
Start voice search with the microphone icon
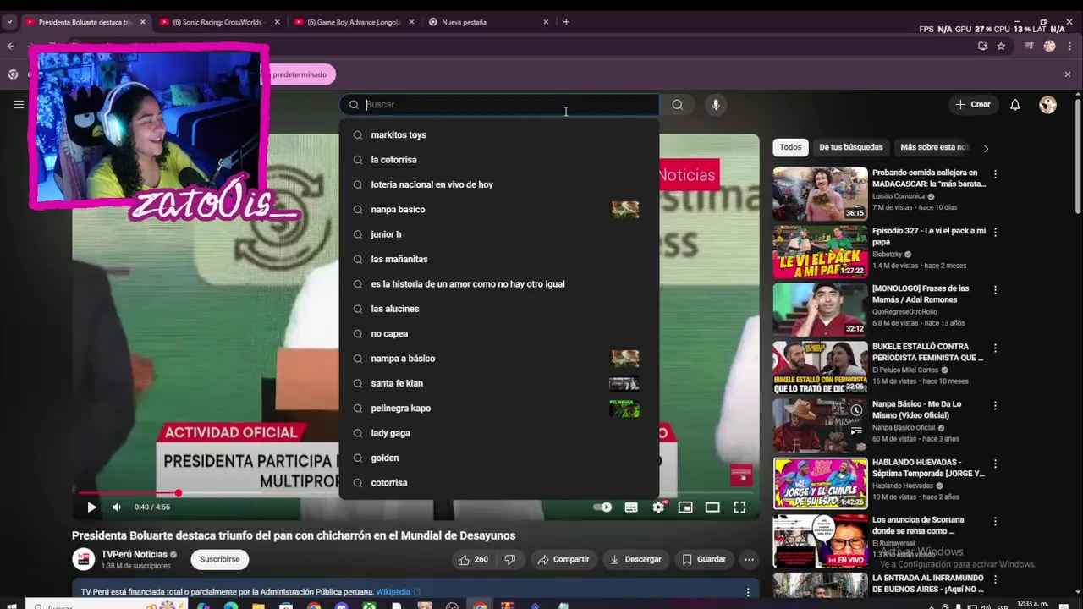click(x=716, y=104)
